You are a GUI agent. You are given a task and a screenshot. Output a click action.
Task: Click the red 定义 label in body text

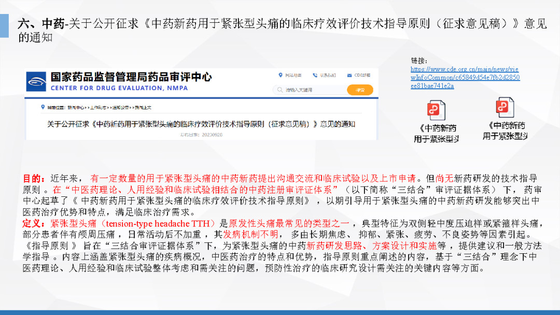click(34, 223)
